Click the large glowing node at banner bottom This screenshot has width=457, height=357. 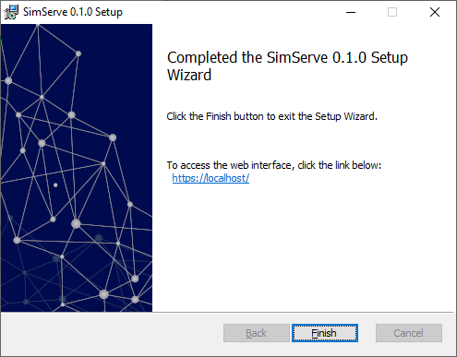tap(104, 294)
